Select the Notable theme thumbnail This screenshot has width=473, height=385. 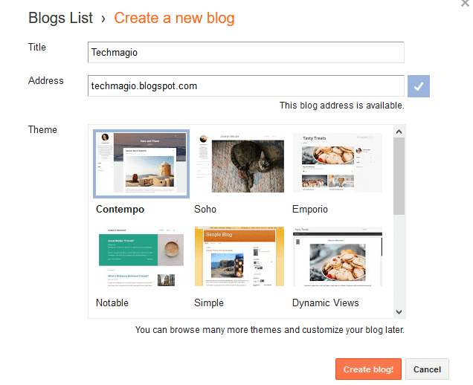coord(141,257)
